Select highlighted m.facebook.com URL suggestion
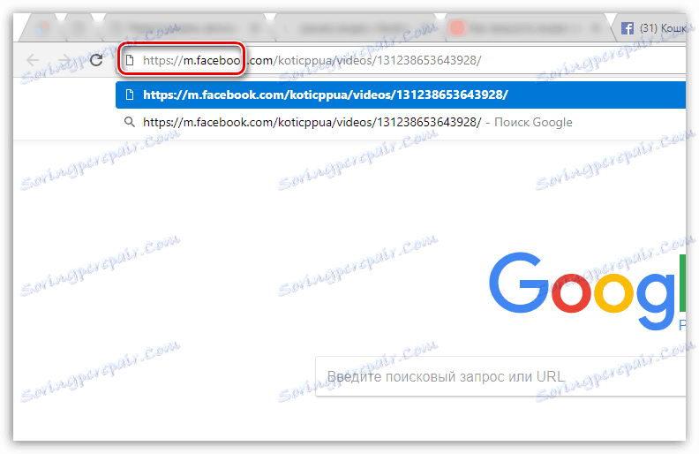This screenshot has height=454, width=699. [x=401, y=95]
